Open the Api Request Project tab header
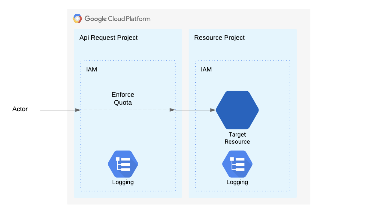 click(108, 37)
